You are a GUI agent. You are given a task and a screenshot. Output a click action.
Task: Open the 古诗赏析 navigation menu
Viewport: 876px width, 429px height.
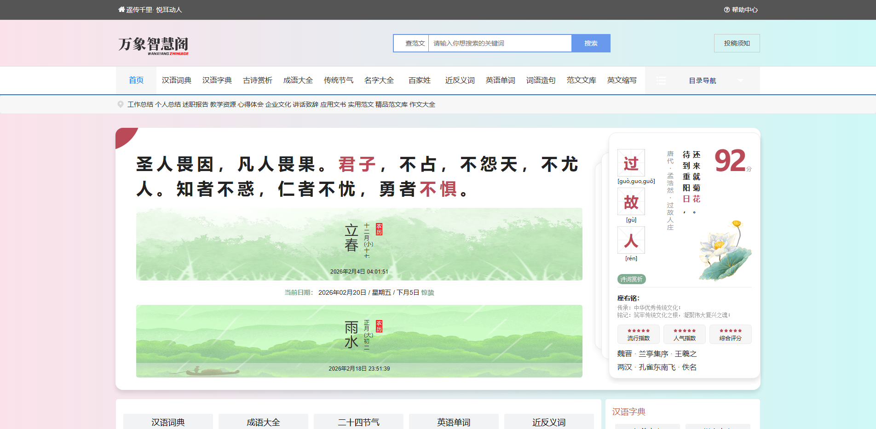[x=257, y=80]
